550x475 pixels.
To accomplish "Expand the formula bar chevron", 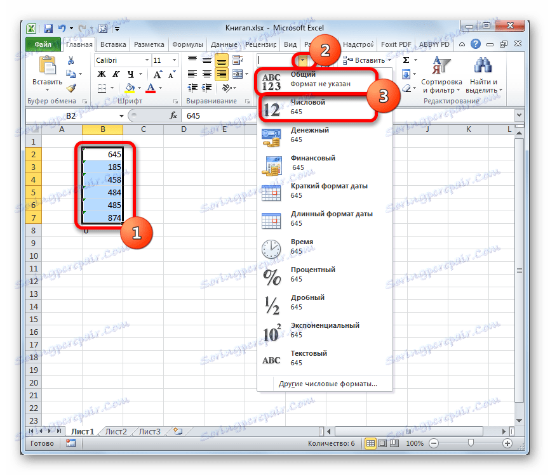I will (x=519, y=115).
